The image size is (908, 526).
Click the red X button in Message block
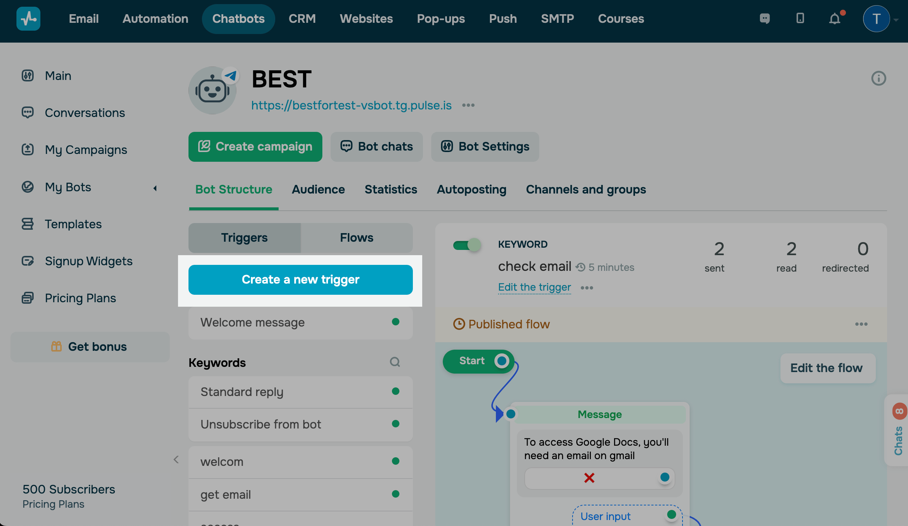pyautogui.click(x=589, y=477)
